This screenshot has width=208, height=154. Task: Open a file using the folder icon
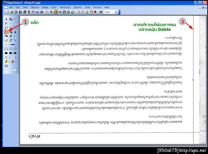pos(12,12)
